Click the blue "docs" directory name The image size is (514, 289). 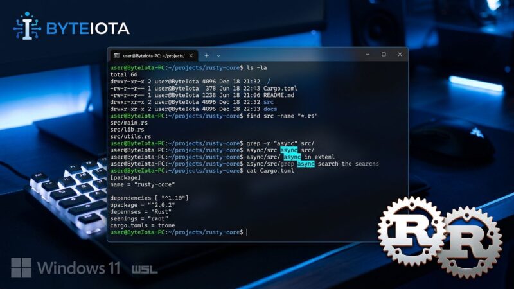(270, 109)
